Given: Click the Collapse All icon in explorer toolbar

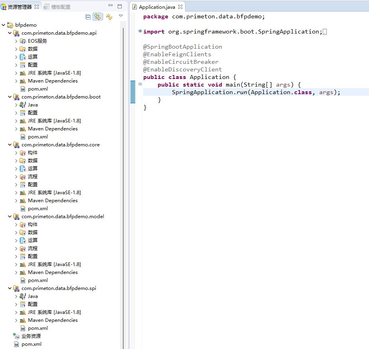Looking at the screenshot, I should click(x=88, y=17).
